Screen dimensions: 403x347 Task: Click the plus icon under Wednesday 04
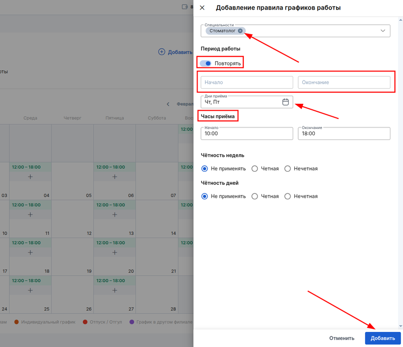pyautogui.click(x=30, y=177)
